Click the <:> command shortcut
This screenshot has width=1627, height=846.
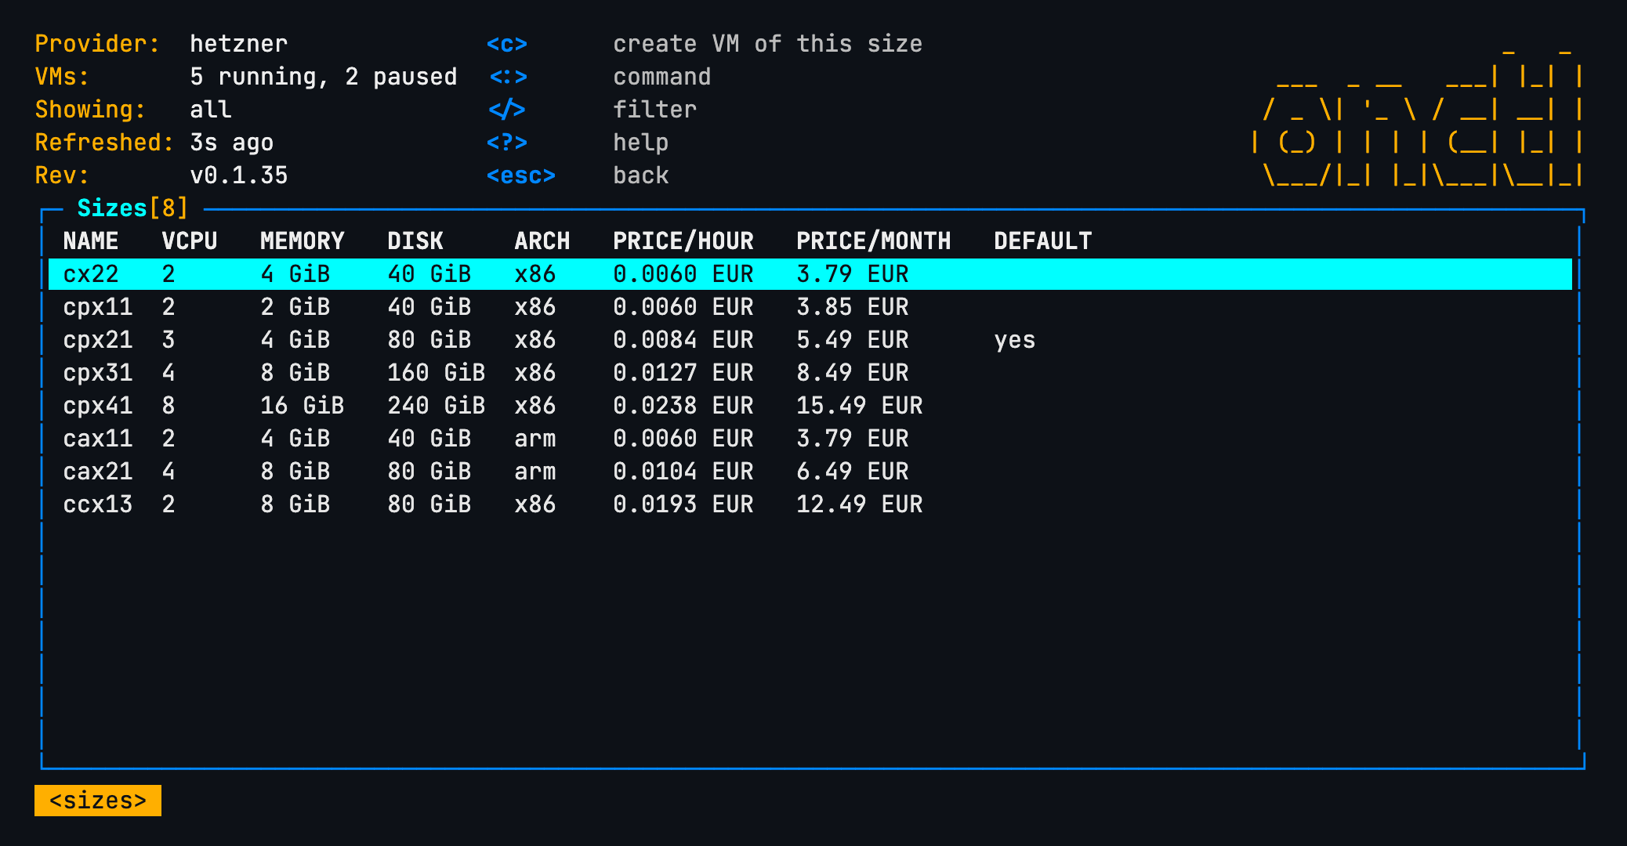[508, 77]
